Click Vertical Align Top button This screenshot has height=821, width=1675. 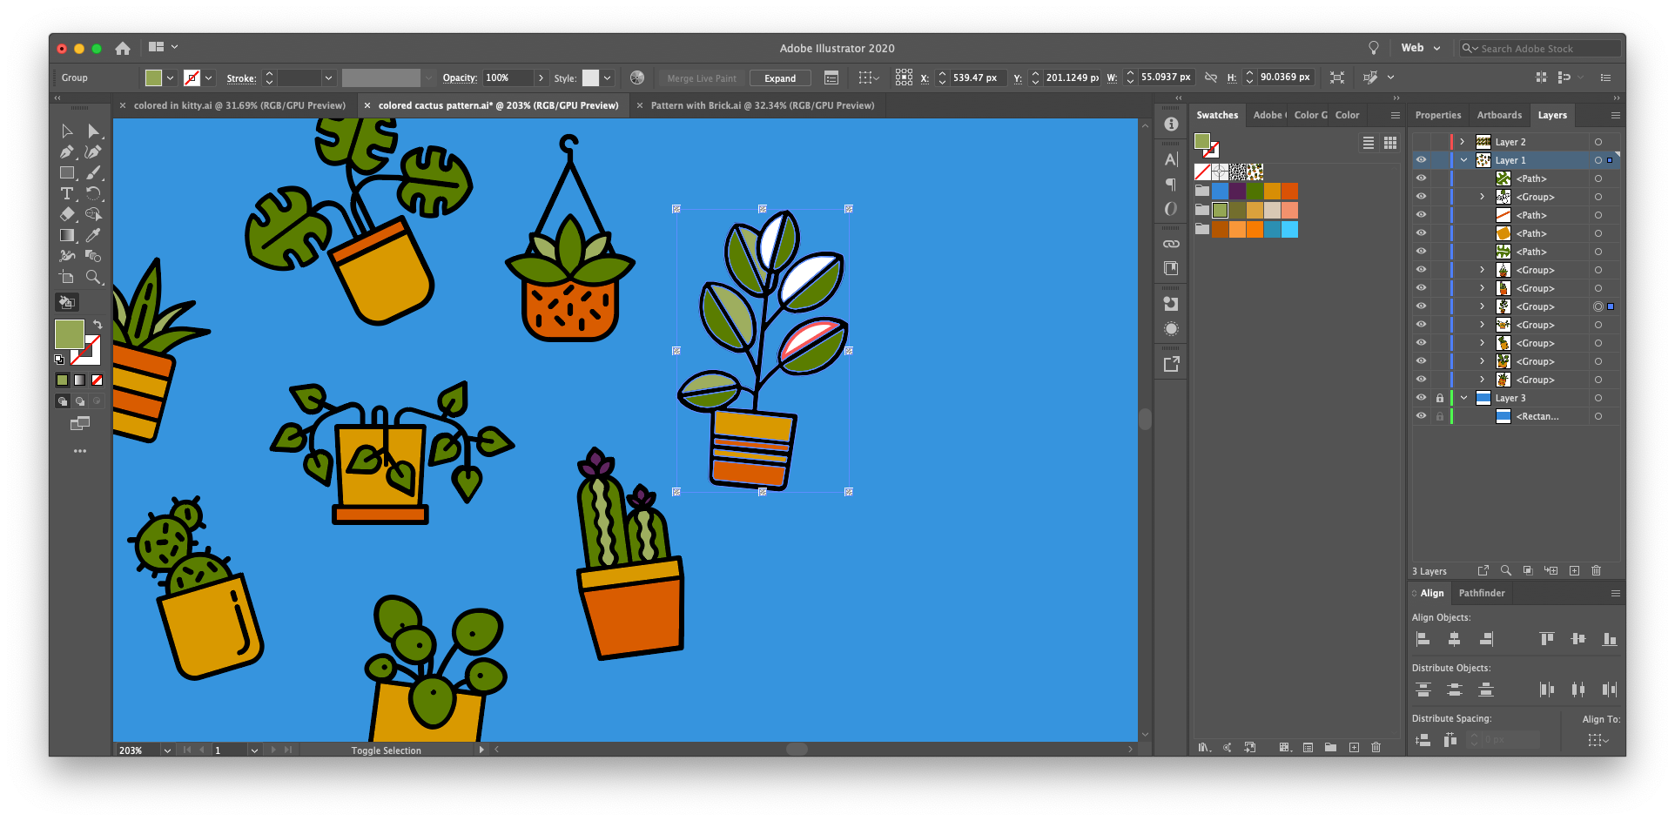[x=1546, y=639]
